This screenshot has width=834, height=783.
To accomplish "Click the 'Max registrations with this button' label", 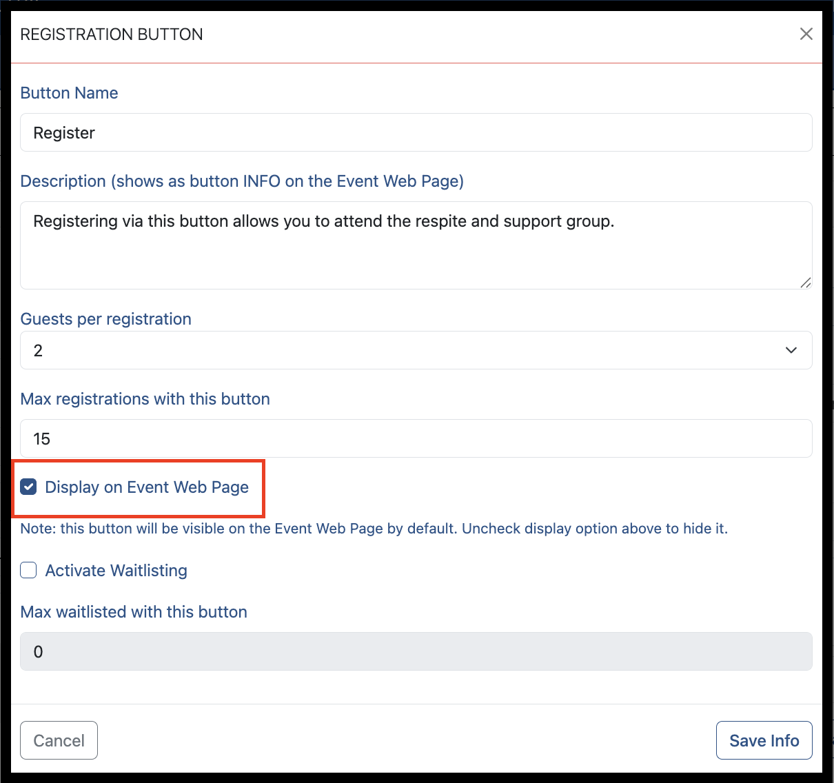I will pyautogui.click(x=145, y=399).
